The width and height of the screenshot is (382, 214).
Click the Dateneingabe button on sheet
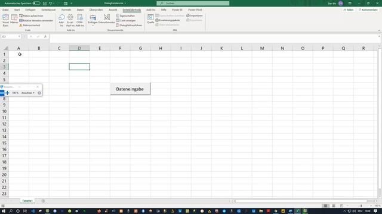click(x=130, y=89)
